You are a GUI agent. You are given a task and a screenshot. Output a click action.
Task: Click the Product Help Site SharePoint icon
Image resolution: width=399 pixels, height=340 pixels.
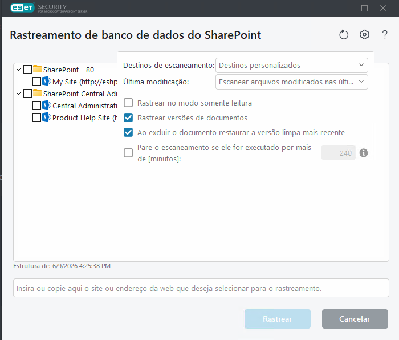tap(47, 117)
